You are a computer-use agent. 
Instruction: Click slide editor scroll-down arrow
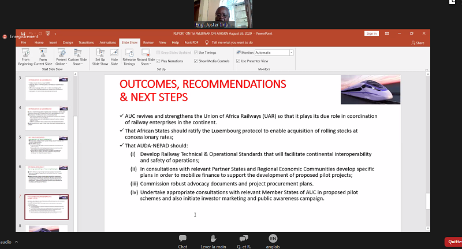click(x=428, y=228)
